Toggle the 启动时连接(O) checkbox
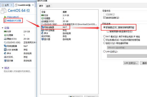The image size is (147, 97). pos(104,17)
